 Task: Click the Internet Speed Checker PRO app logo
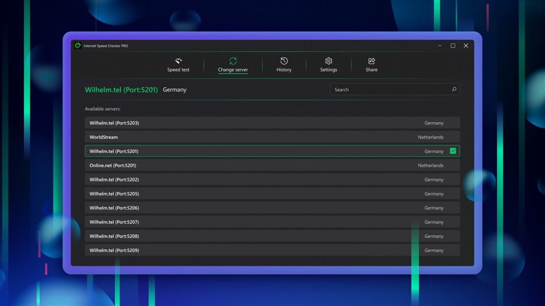[78, 46]
